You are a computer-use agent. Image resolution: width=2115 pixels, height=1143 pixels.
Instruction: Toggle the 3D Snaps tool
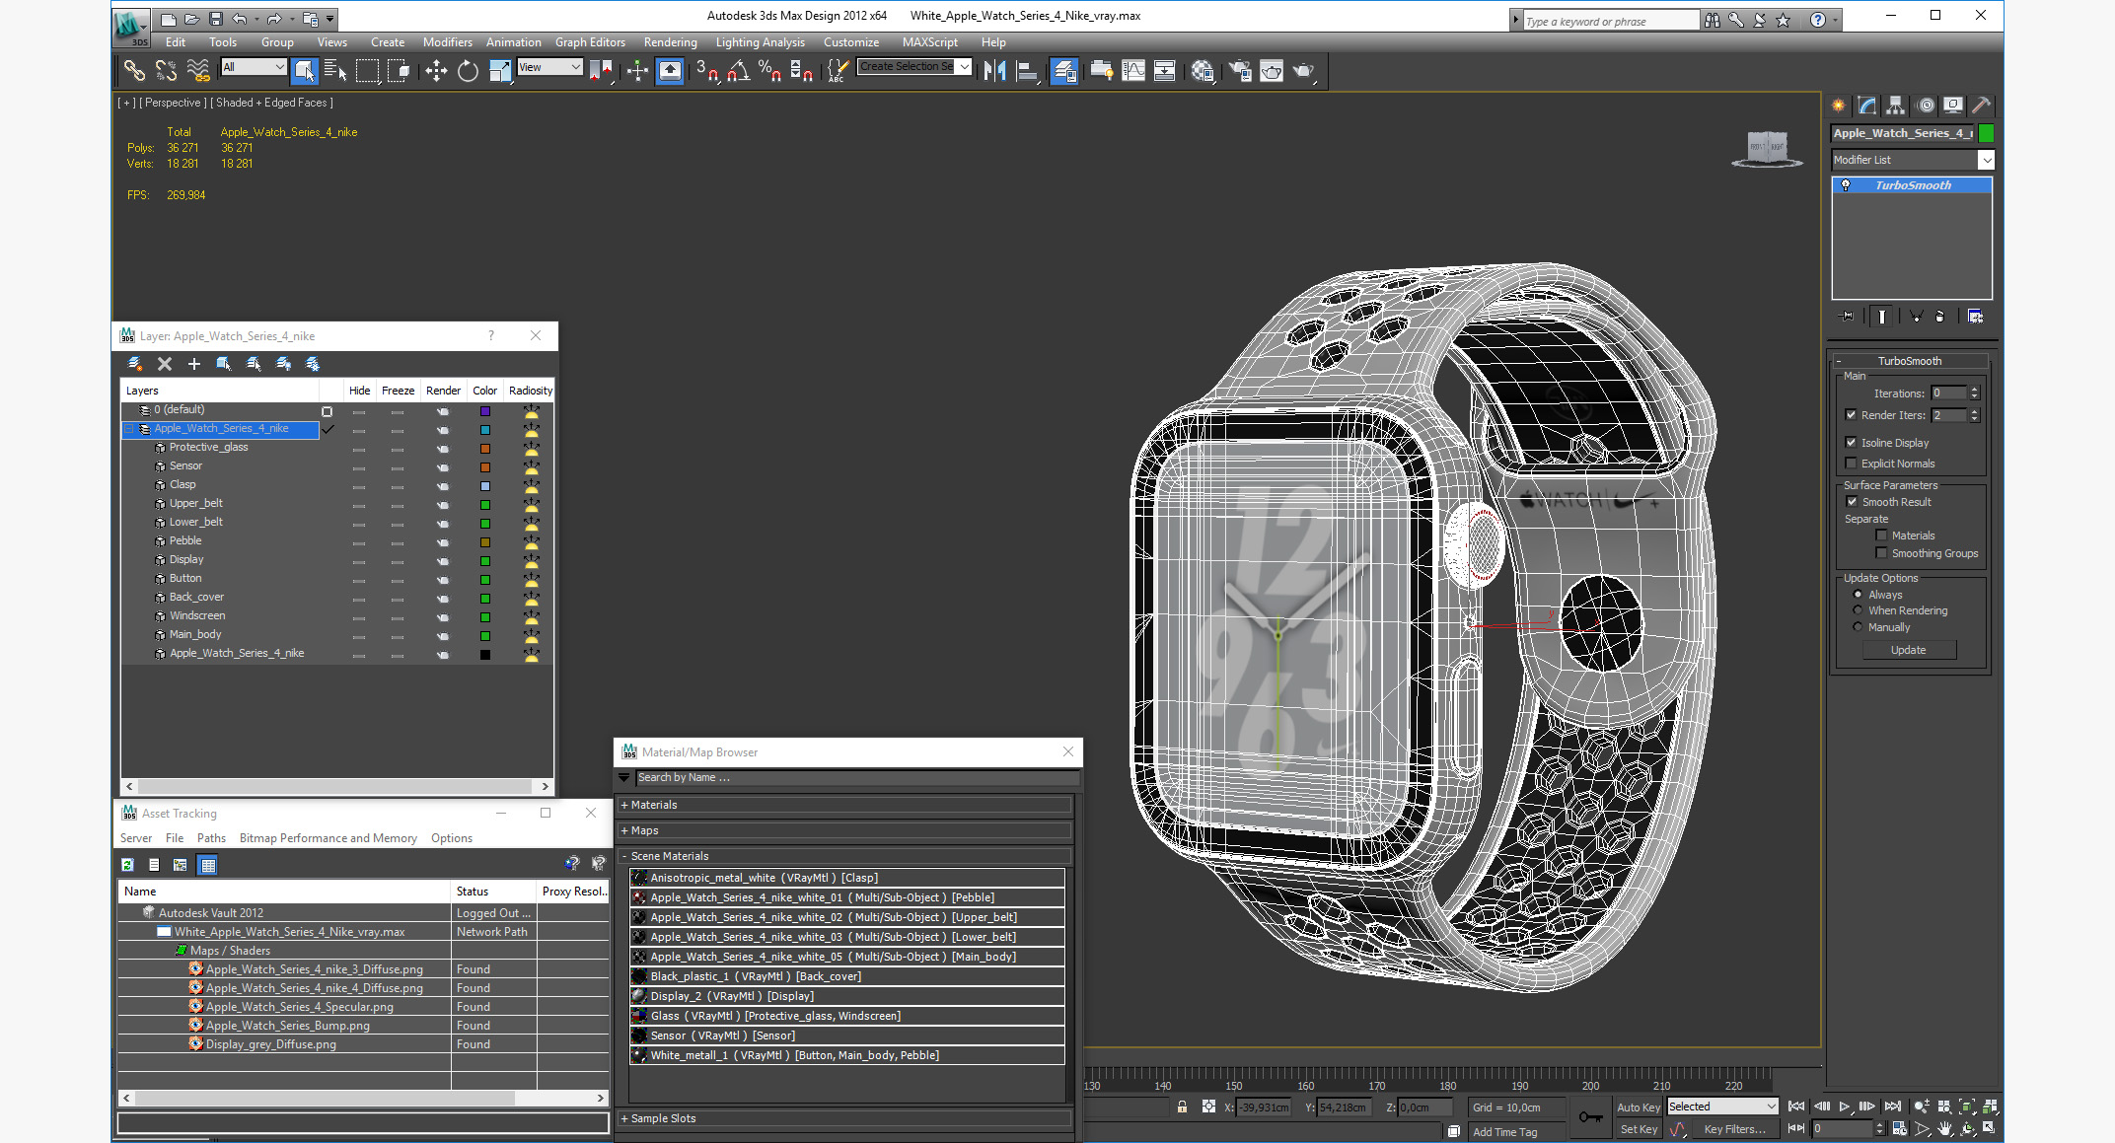click(707, 71)
